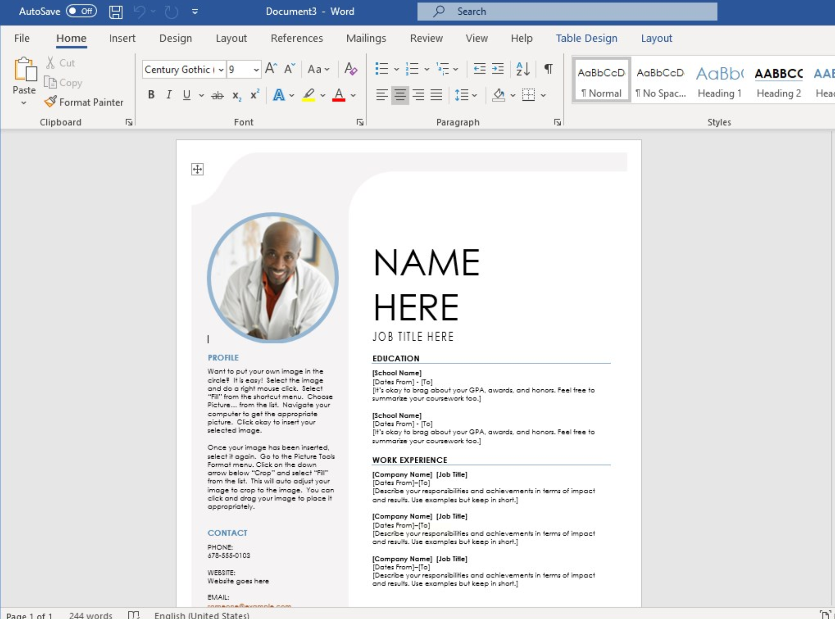Show paragraph marks with pilcrow icon
835x619 pixels.
click(548, 69)
